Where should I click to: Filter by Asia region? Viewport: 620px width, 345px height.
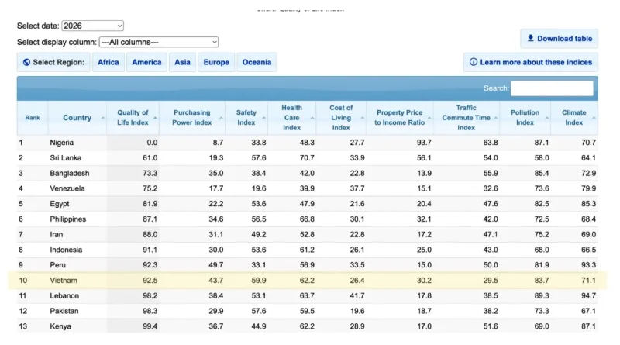click(x=182, y=62)
